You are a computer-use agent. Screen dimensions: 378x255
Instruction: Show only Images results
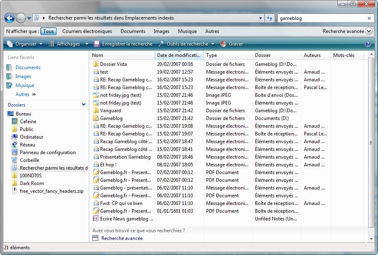point(161,31)
